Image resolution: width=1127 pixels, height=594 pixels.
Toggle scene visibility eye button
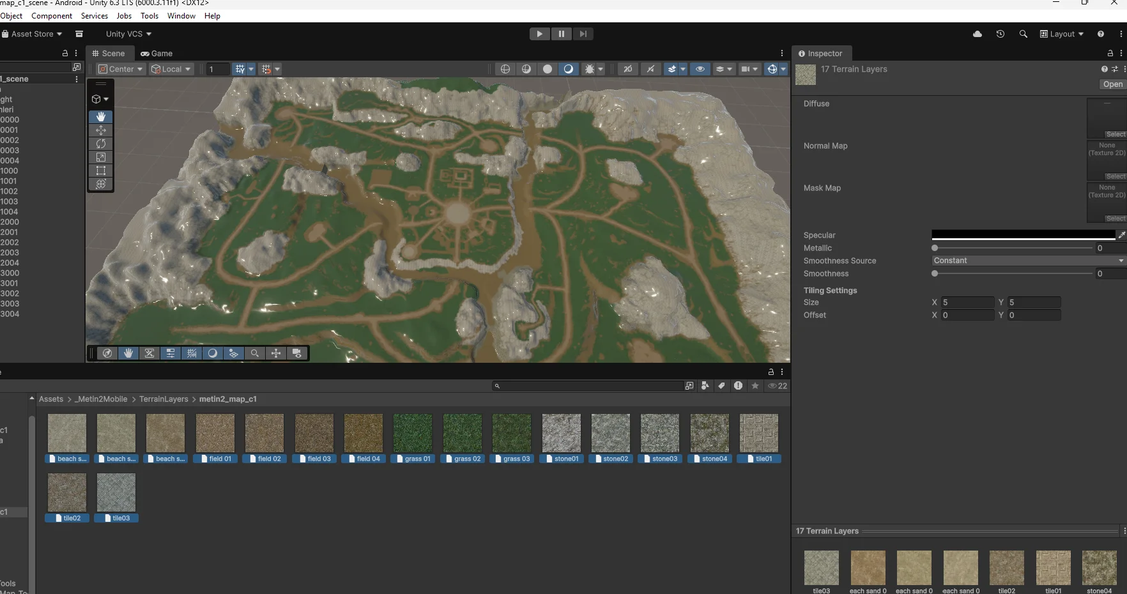pos(700,69)
